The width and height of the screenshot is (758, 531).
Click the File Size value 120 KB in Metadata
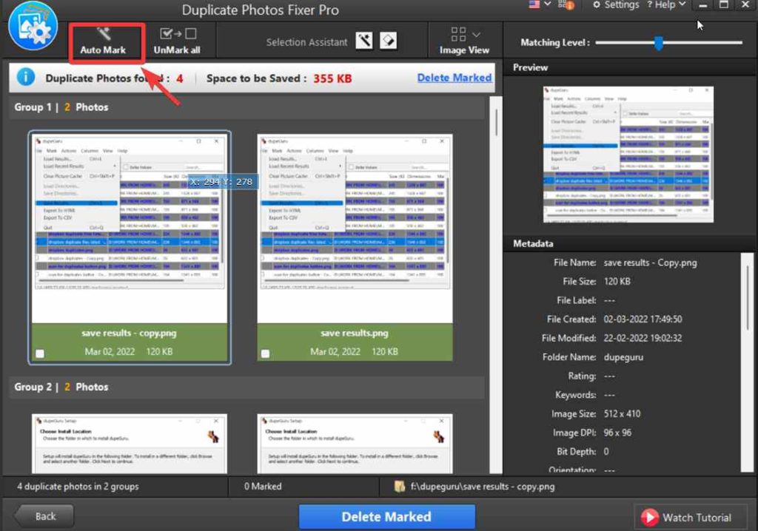click(x=617, y=282)
